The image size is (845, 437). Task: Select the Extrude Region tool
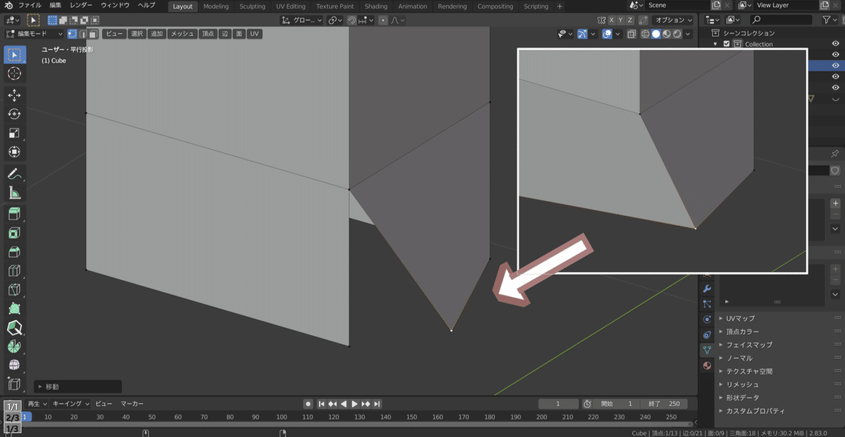pos(15,213)
